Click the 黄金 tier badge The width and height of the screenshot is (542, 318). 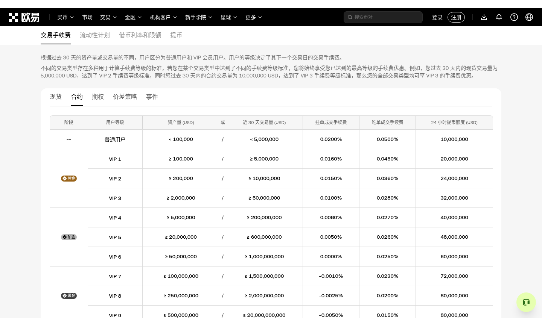[x=69, y=179]
